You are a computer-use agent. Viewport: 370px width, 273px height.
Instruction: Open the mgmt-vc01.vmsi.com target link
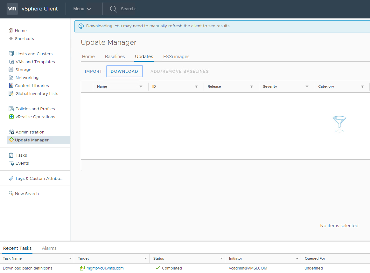point(105,268)
